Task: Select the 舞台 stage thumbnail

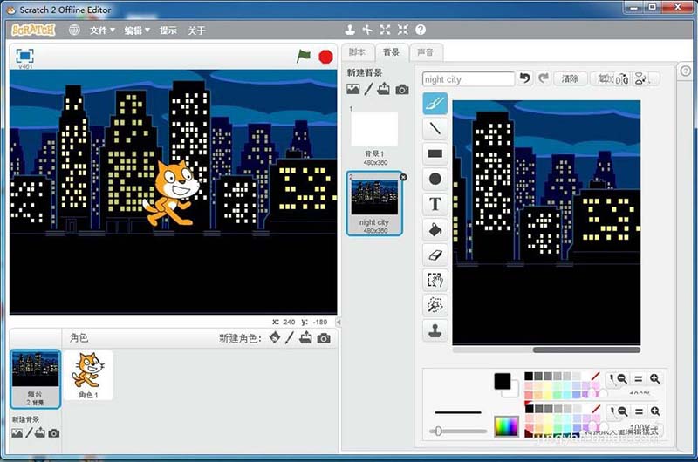Action: click(x=35, y=379)
